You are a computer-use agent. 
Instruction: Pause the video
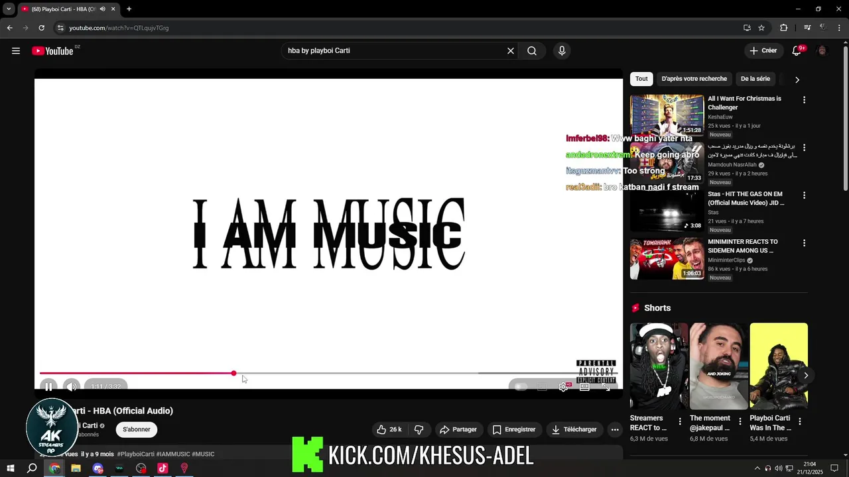48,387
